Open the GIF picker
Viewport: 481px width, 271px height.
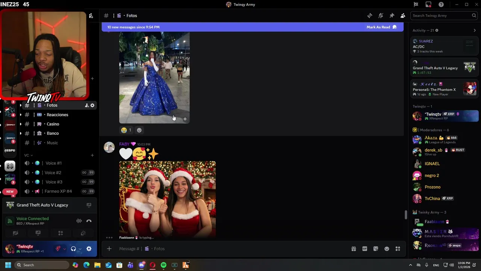pyautogui.click(x=365, y=249)
